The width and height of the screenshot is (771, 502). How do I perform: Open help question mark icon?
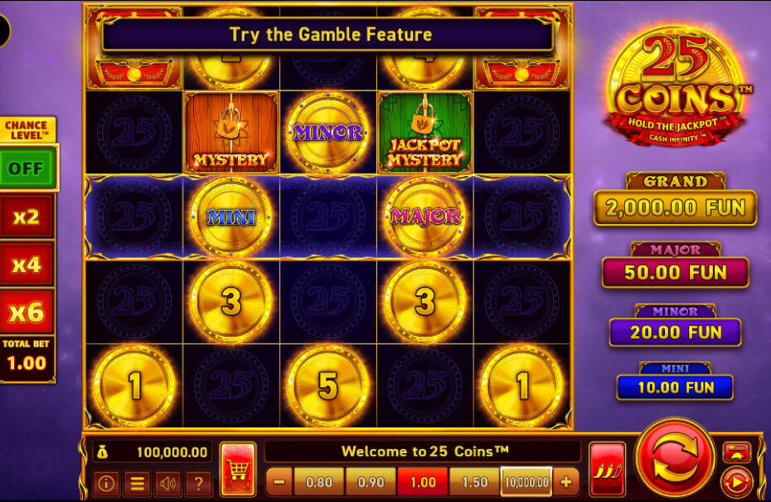pyautogui.click(x=199, y=484)
